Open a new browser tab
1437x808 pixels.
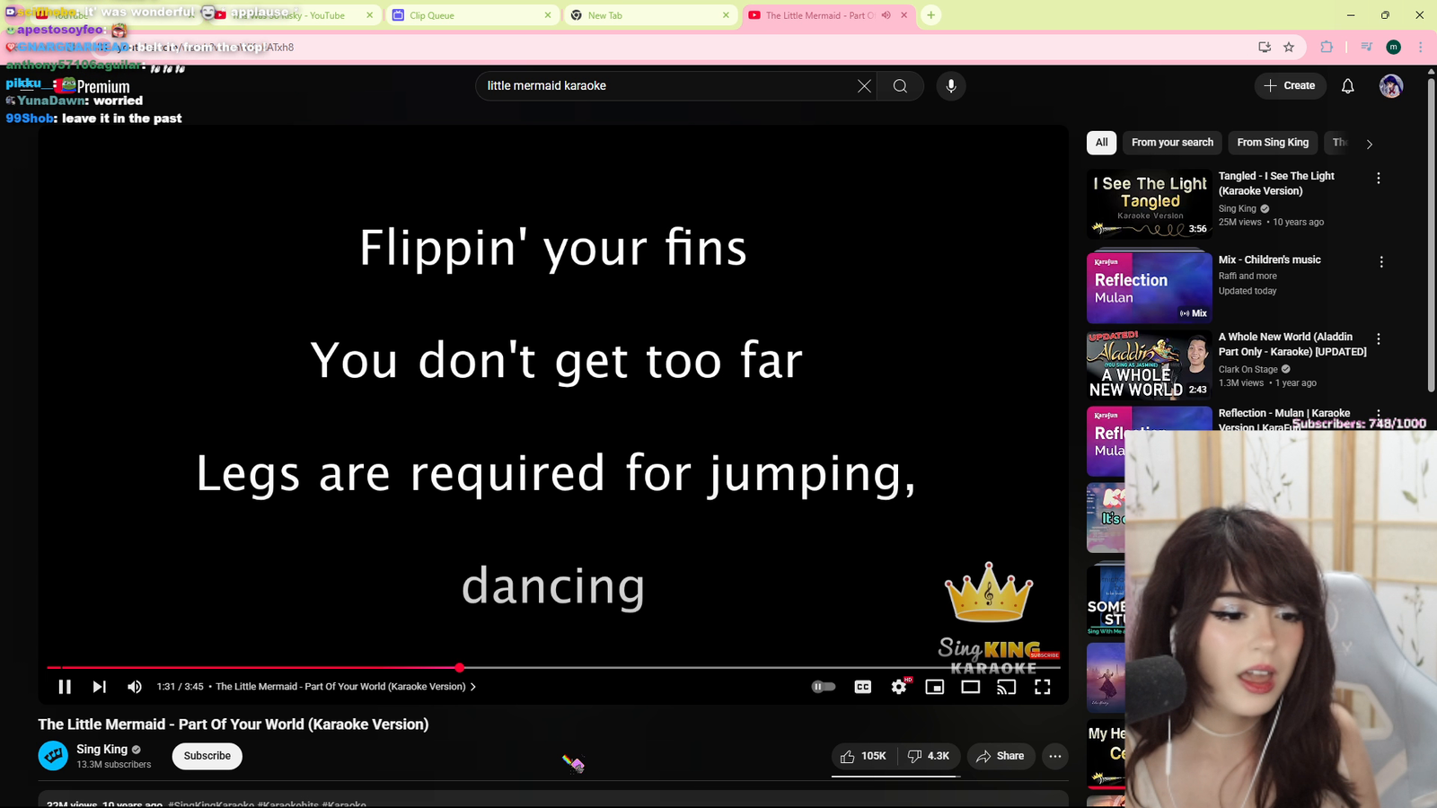[931, 15]
